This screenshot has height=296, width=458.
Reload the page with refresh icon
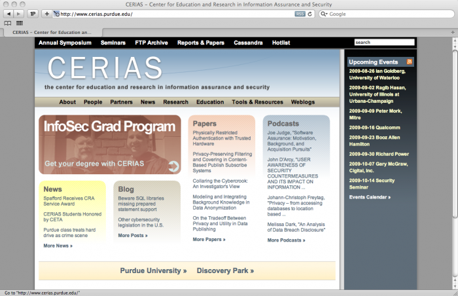(x=310, y=14)
